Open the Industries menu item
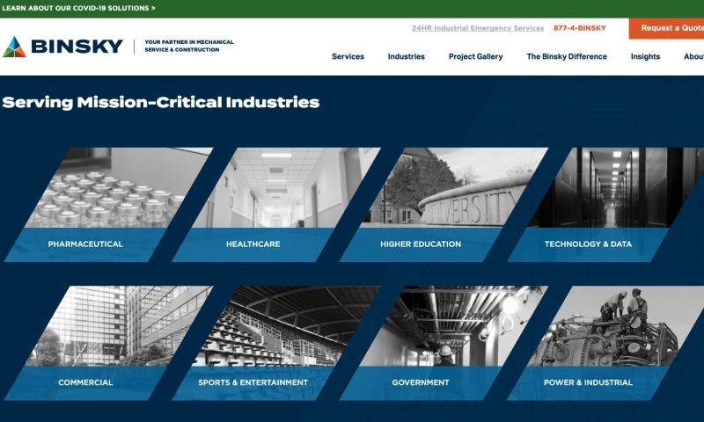The height and width of the screenshot is (422, 704). tap(406, 56)
